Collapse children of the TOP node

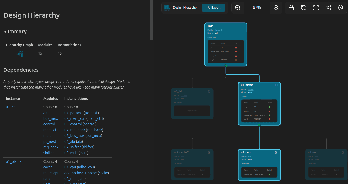coord(226,66)
